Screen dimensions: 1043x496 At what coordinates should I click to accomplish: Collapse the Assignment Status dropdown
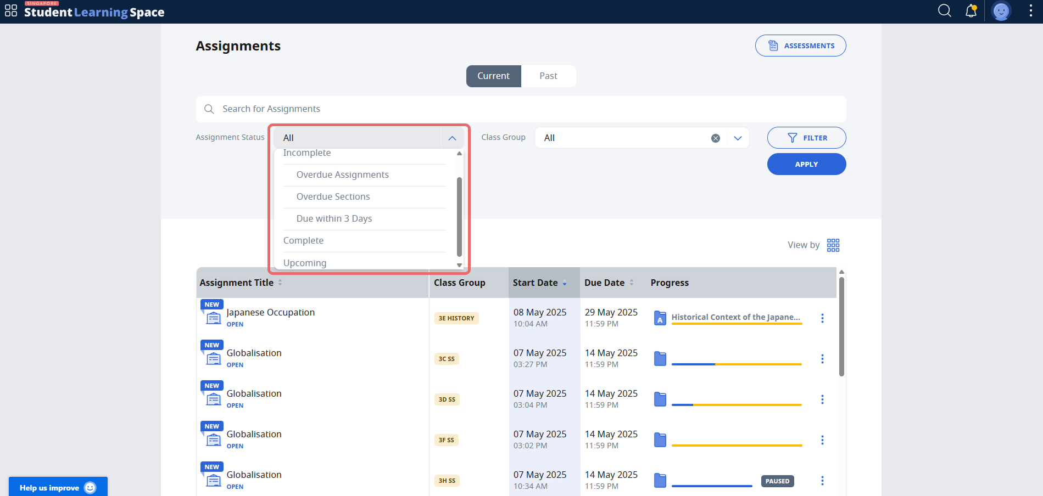click(x=452, y=138)
